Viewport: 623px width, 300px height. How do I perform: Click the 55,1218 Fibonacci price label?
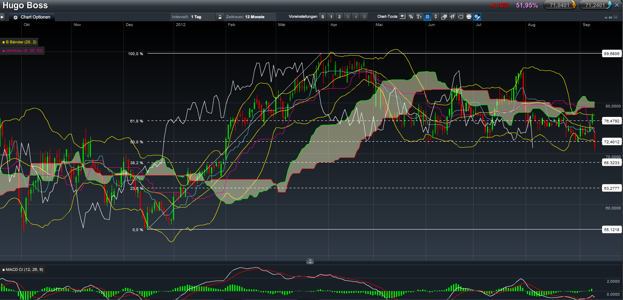tap(612, 230)
